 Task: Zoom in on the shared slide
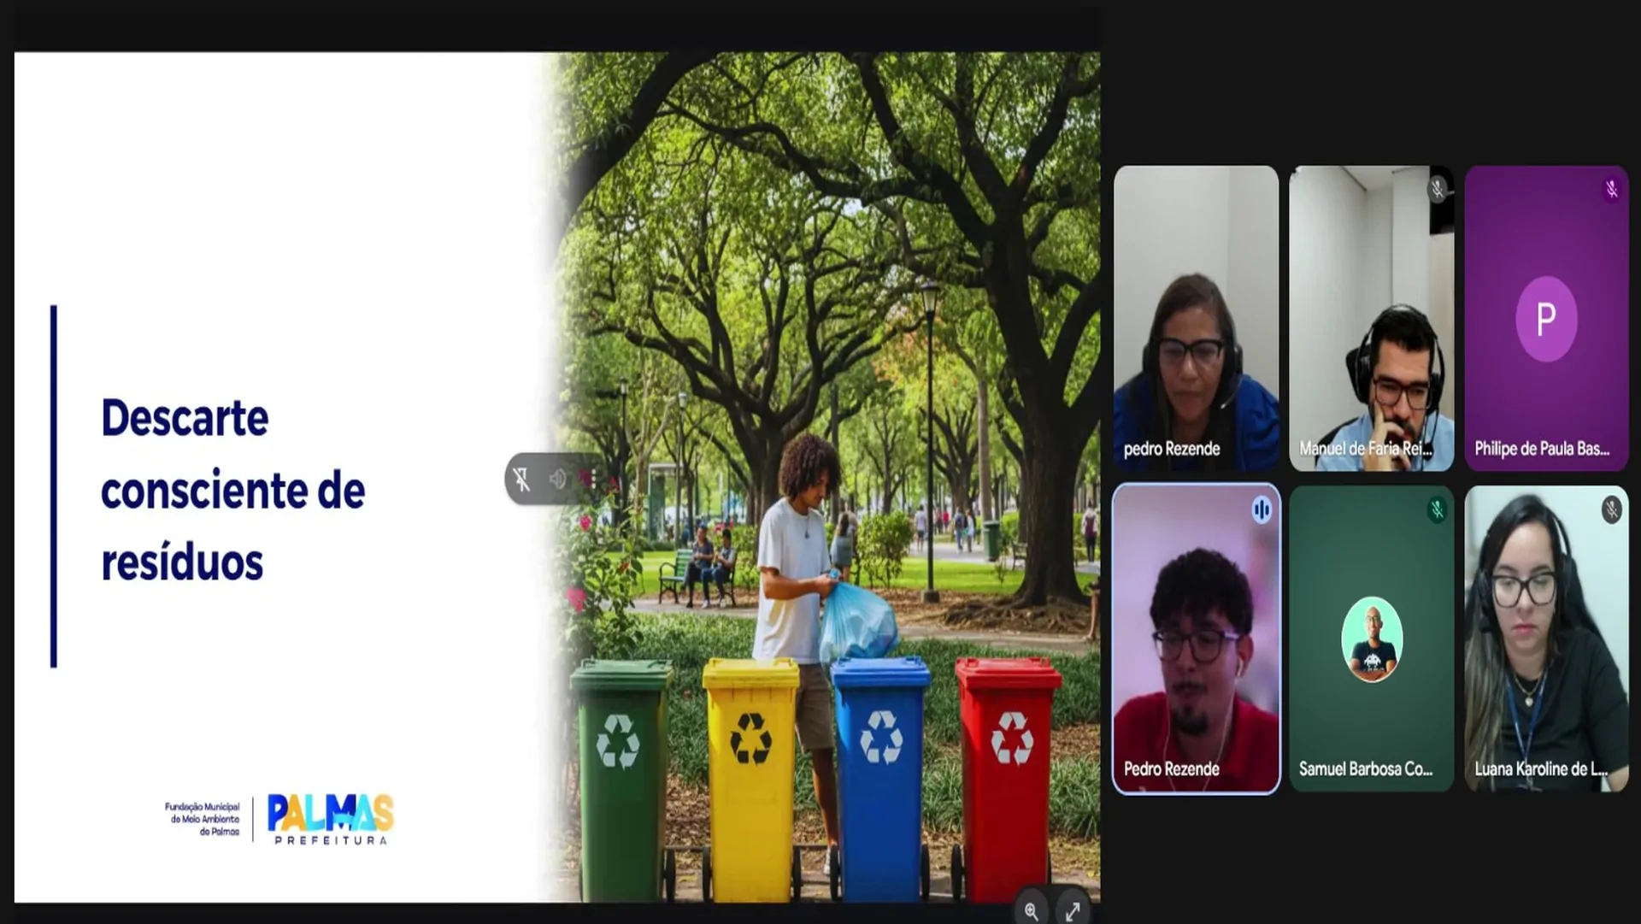[x=1032, y=911]
